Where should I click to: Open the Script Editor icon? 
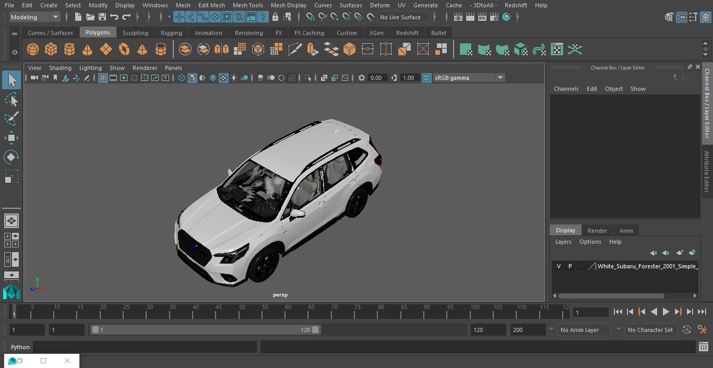point(703,347)
